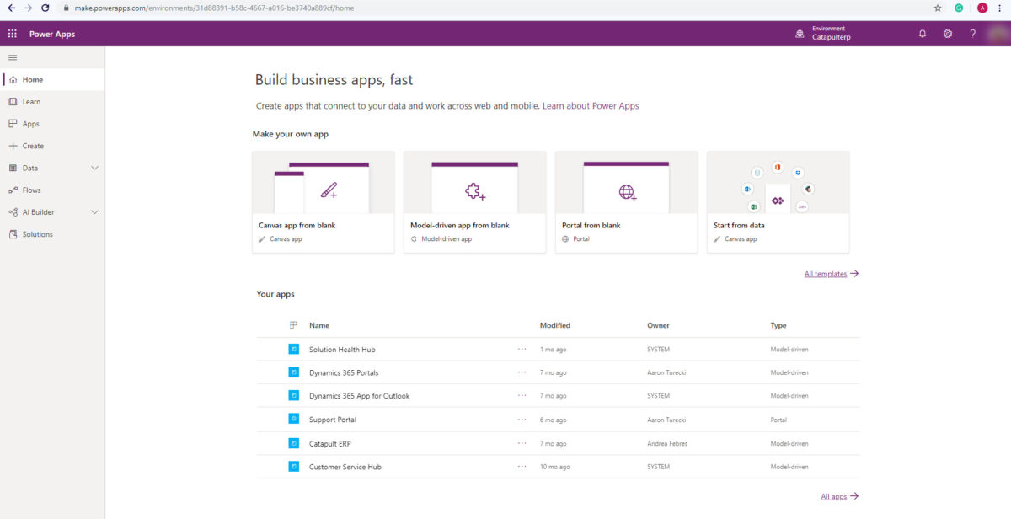Screen dimensions: 1011x519
Task: Expand the AI Builder section chevron
Action: pos(94,212)
